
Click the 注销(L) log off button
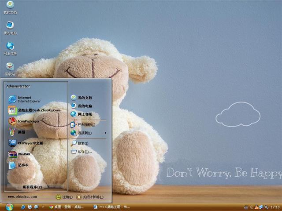pyautogui.click(x=64, y=197)
